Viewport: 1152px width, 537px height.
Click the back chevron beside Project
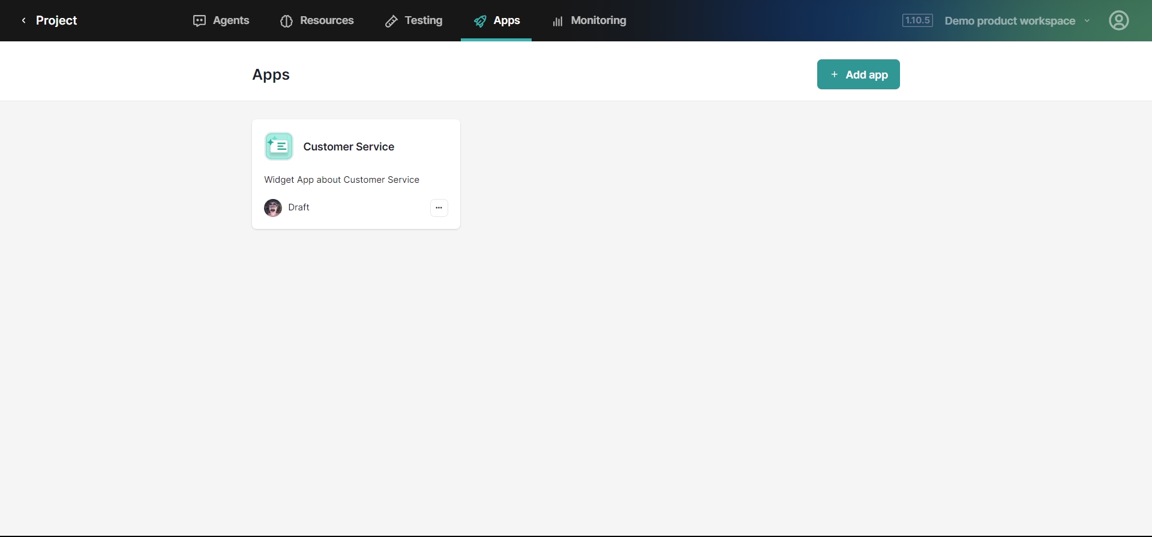coord(24,20)
